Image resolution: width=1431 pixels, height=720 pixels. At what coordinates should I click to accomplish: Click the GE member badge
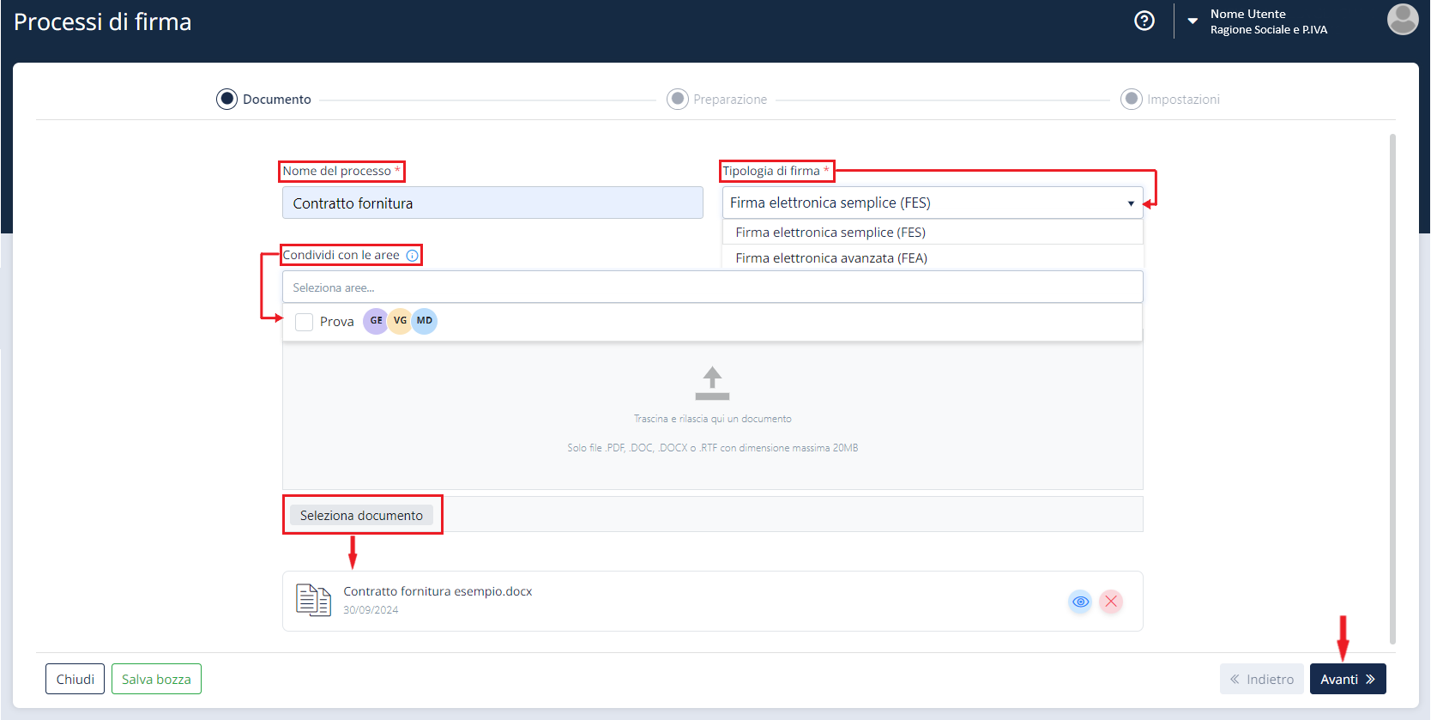[376, 321]
